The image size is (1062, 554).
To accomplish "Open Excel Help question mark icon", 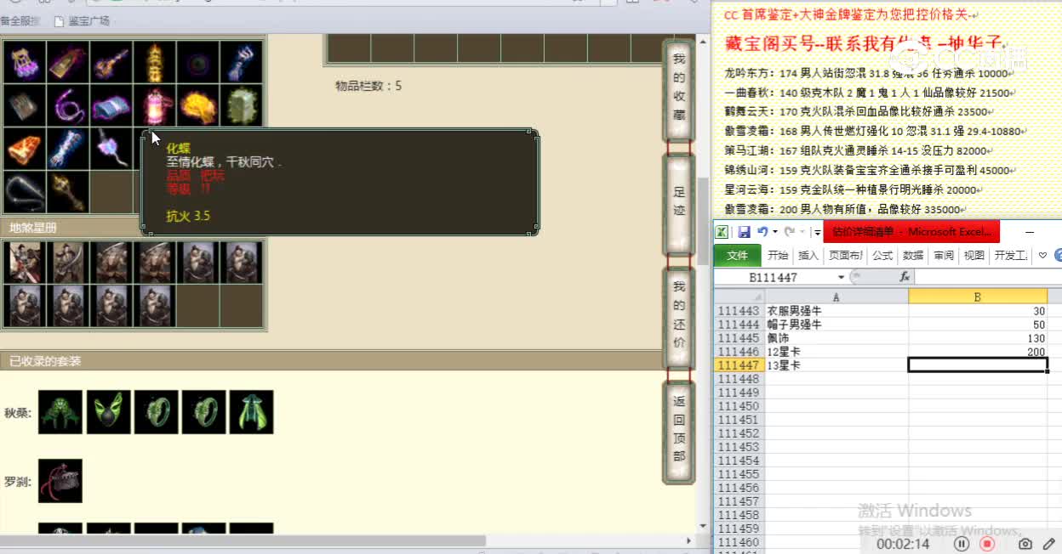I will coord(1058,256).
